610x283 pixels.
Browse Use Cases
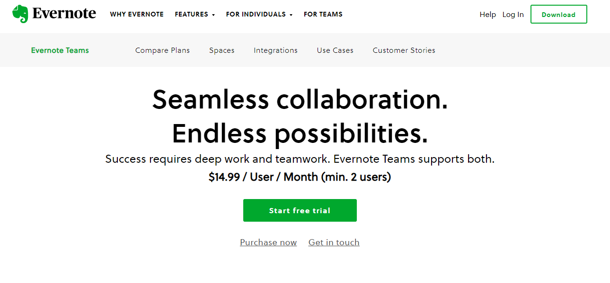(x=335, y=50)
